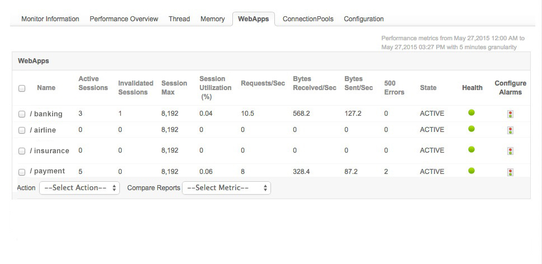This screenshot has width=542, height=264.
Task: Configure alarms for the insurance webapp
Action: pos(510,151)
